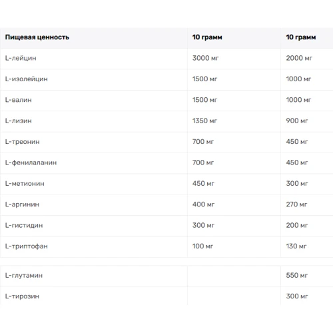Select the last 10 грамм column header
333x333 pixels.
[301, 37]
